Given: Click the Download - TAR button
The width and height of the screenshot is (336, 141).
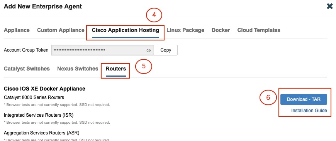Looking at the screenshot, I should click(304, 99).
